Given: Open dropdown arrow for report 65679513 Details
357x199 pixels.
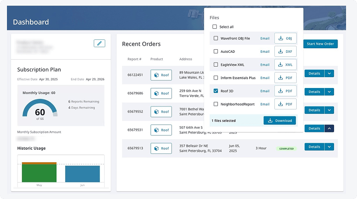Looking at the screenshot, I should [x=329, y=147].
